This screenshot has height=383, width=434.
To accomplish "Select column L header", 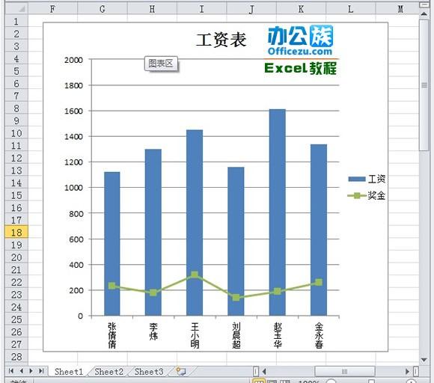I will coord(350,9).
